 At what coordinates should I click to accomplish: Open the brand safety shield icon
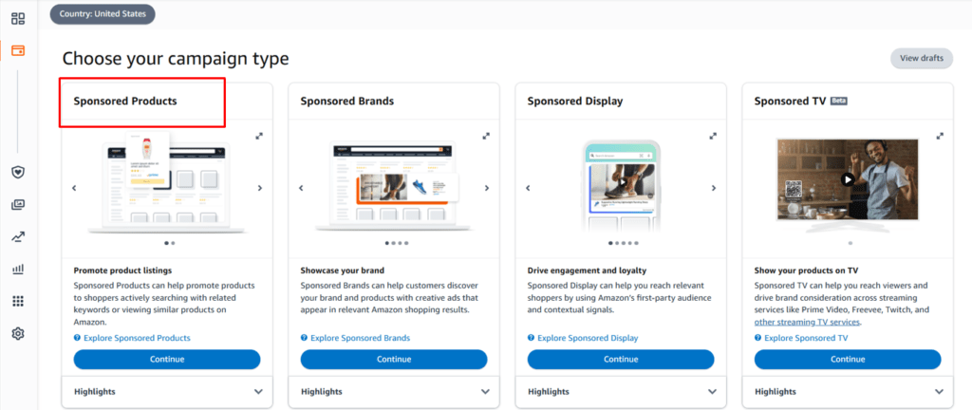18,172
